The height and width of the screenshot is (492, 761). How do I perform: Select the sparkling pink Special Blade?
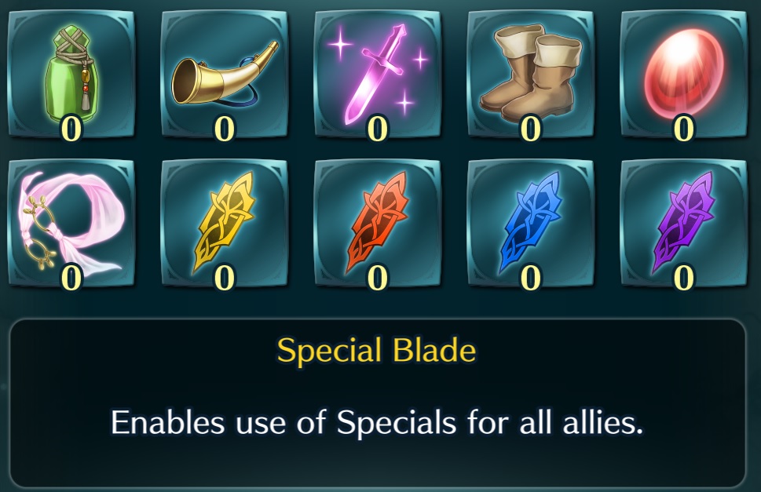377,73
